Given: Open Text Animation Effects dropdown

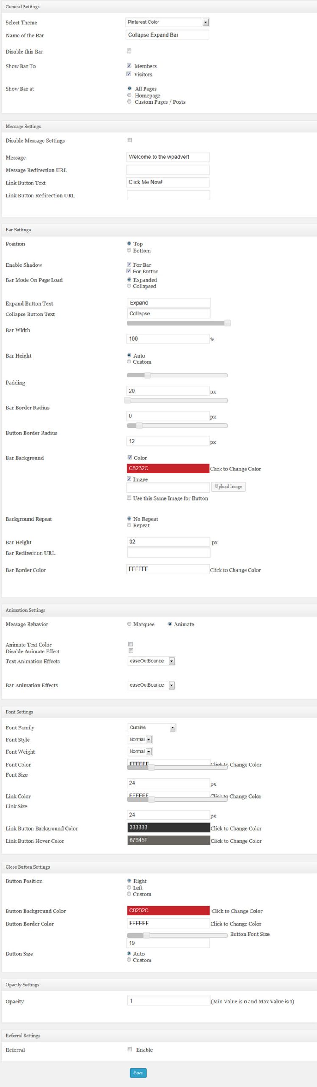Looking at the screenshot, I should coord(151,661).
